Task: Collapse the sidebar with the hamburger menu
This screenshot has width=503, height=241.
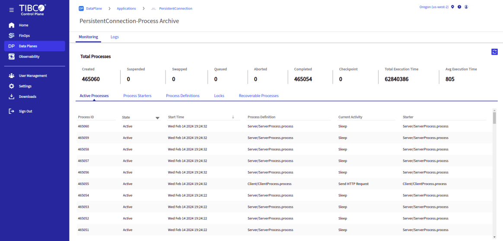Action: pos(12,10)
